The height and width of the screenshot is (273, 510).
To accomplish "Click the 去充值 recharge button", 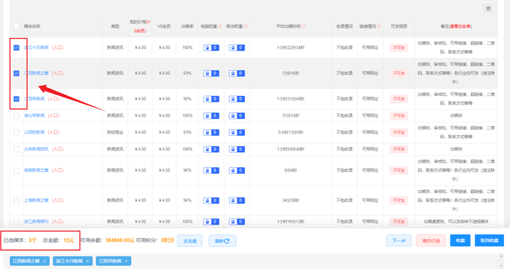I will 189,241.
